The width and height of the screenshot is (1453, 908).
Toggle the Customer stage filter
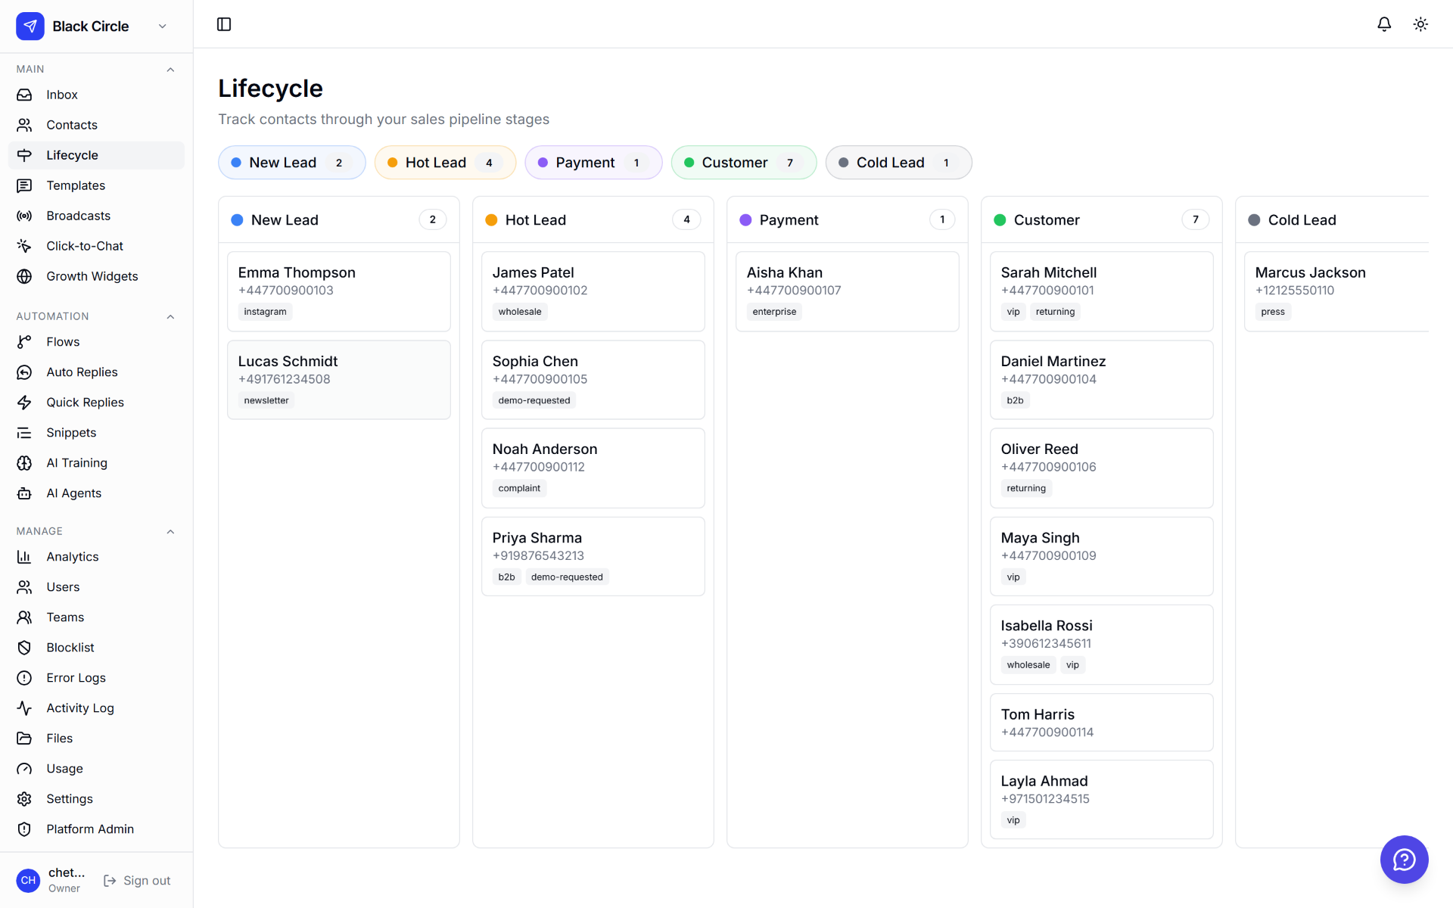[x=744, y=163]
